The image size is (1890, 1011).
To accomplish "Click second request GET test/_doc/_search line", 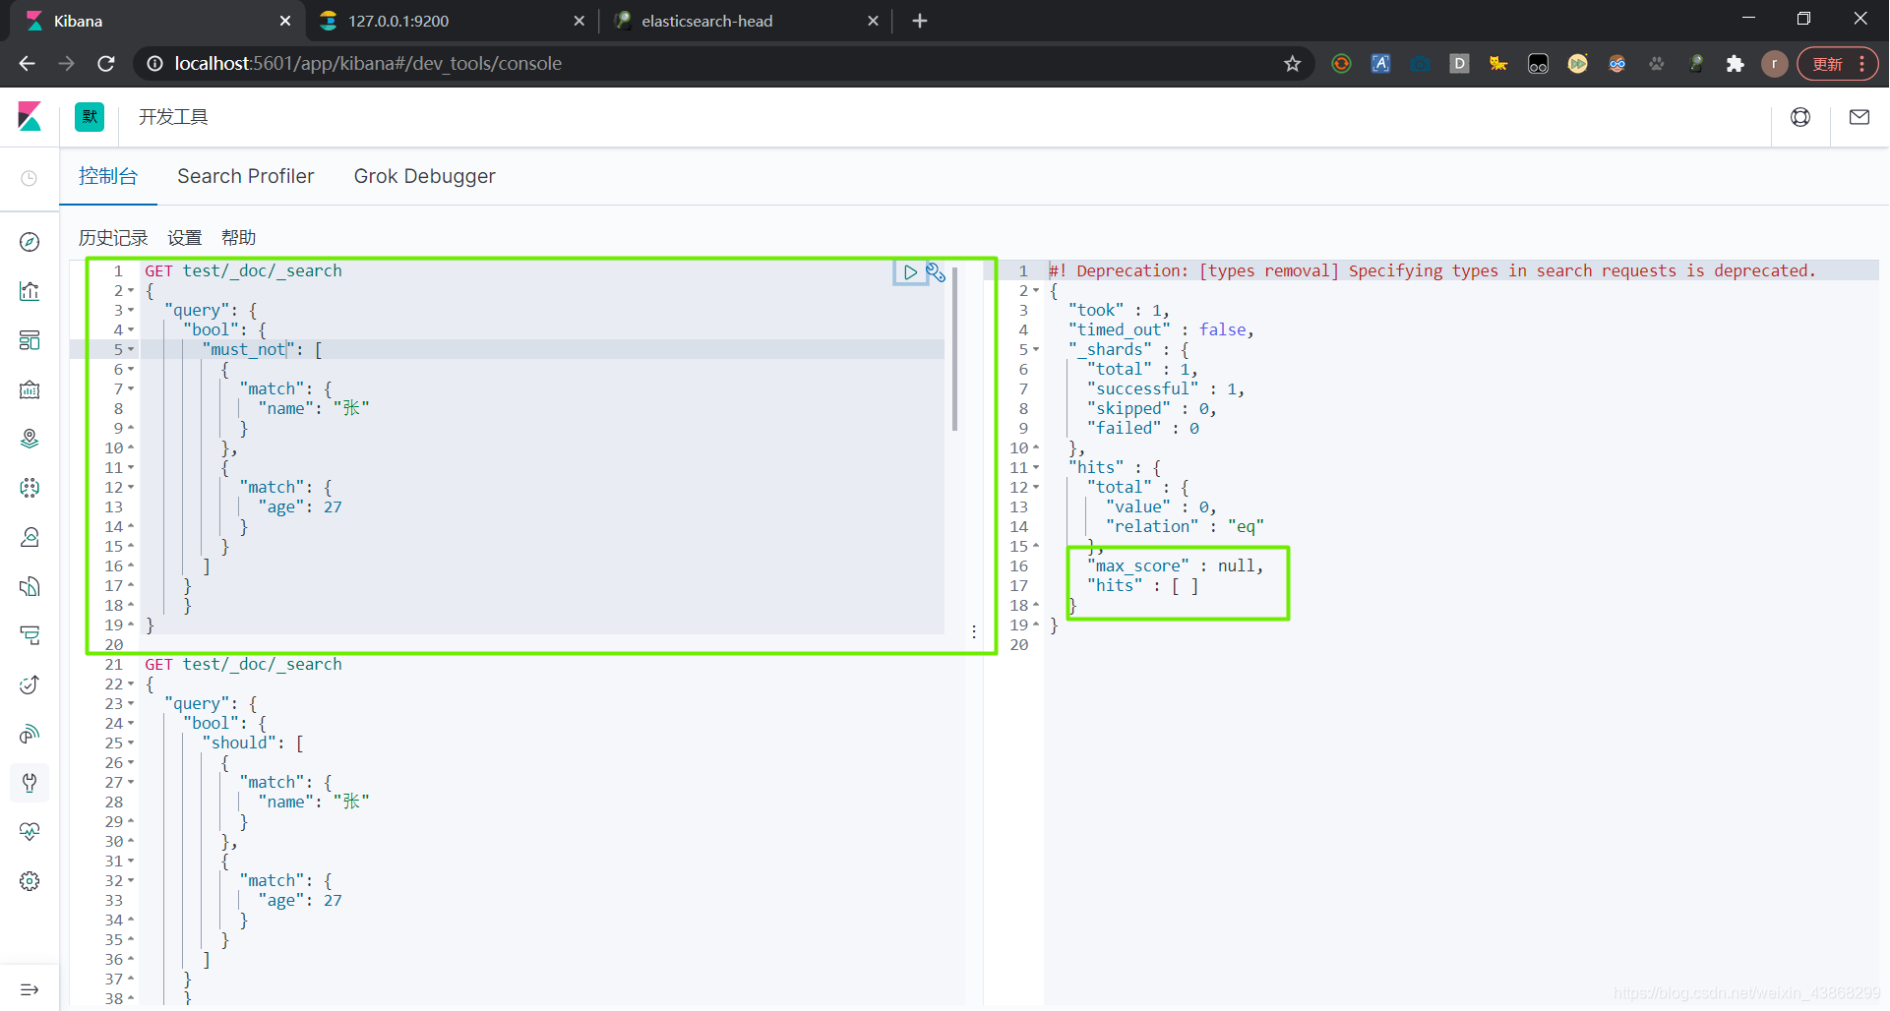I will click(x=244, y=665).
